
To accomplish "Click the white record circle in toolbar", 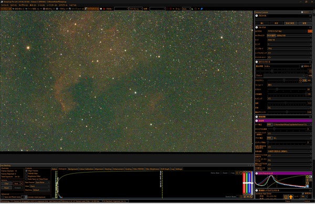I will coord(101,9).
